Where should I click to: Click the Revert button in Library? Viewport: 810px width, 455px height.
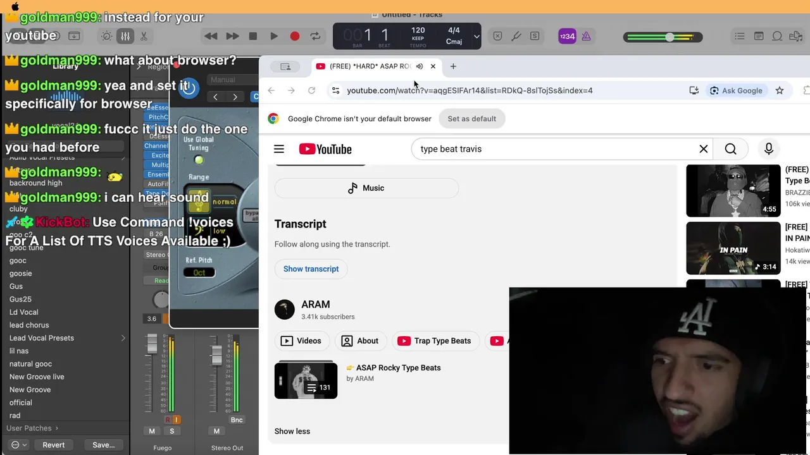(x=54, y=445)
